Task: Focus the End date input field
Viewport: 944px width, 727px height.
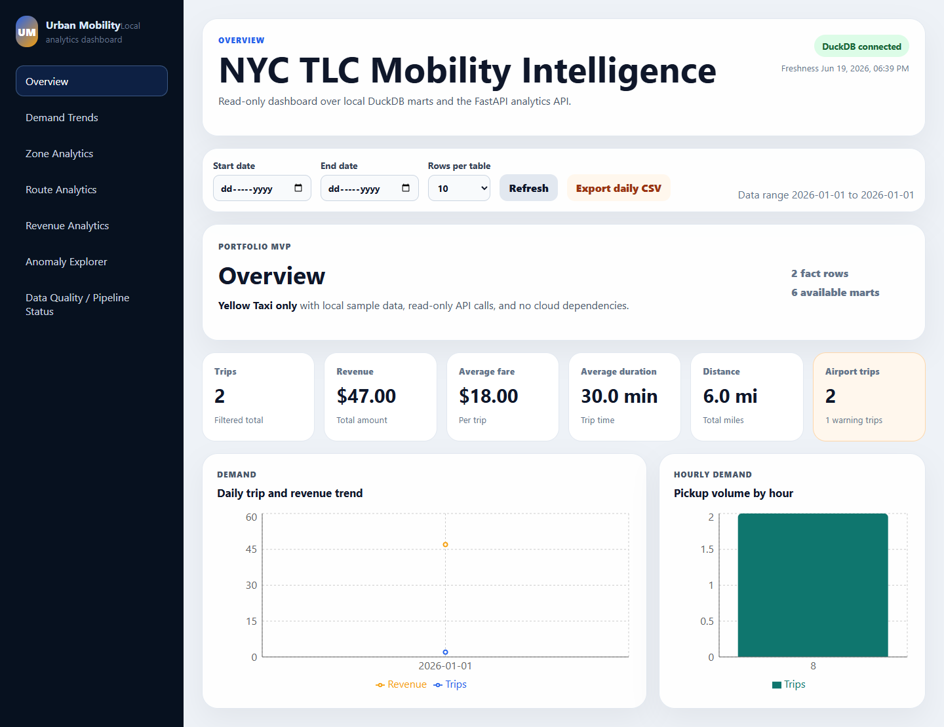Action: pyautogui.click(x=369, y=188)
